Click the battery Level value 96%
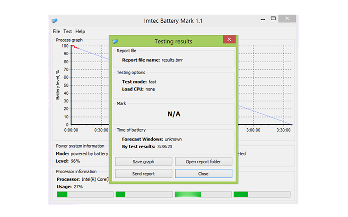 [76, 161]
